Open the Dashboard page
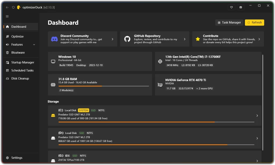The image size is (275, 165). pyautogui.click(x=21, y=27)
